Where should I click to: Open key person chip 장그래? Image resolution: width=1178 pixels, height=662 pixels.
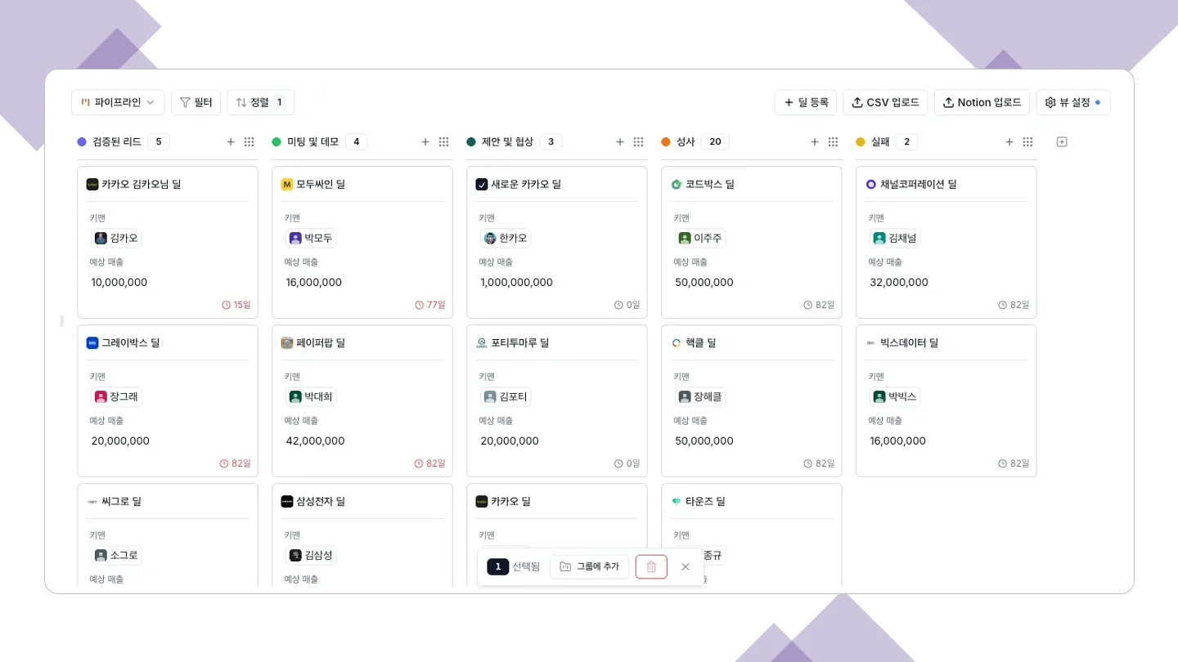[116, 397]
